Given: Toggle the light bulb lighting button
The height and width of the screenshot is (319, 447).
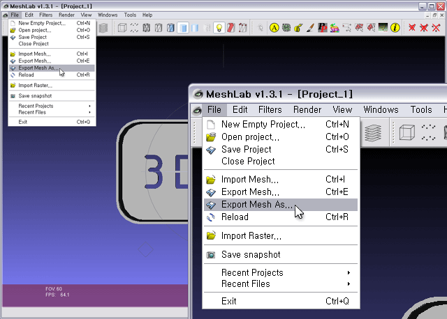Looking at the screenshot, I should pos(219,28).
